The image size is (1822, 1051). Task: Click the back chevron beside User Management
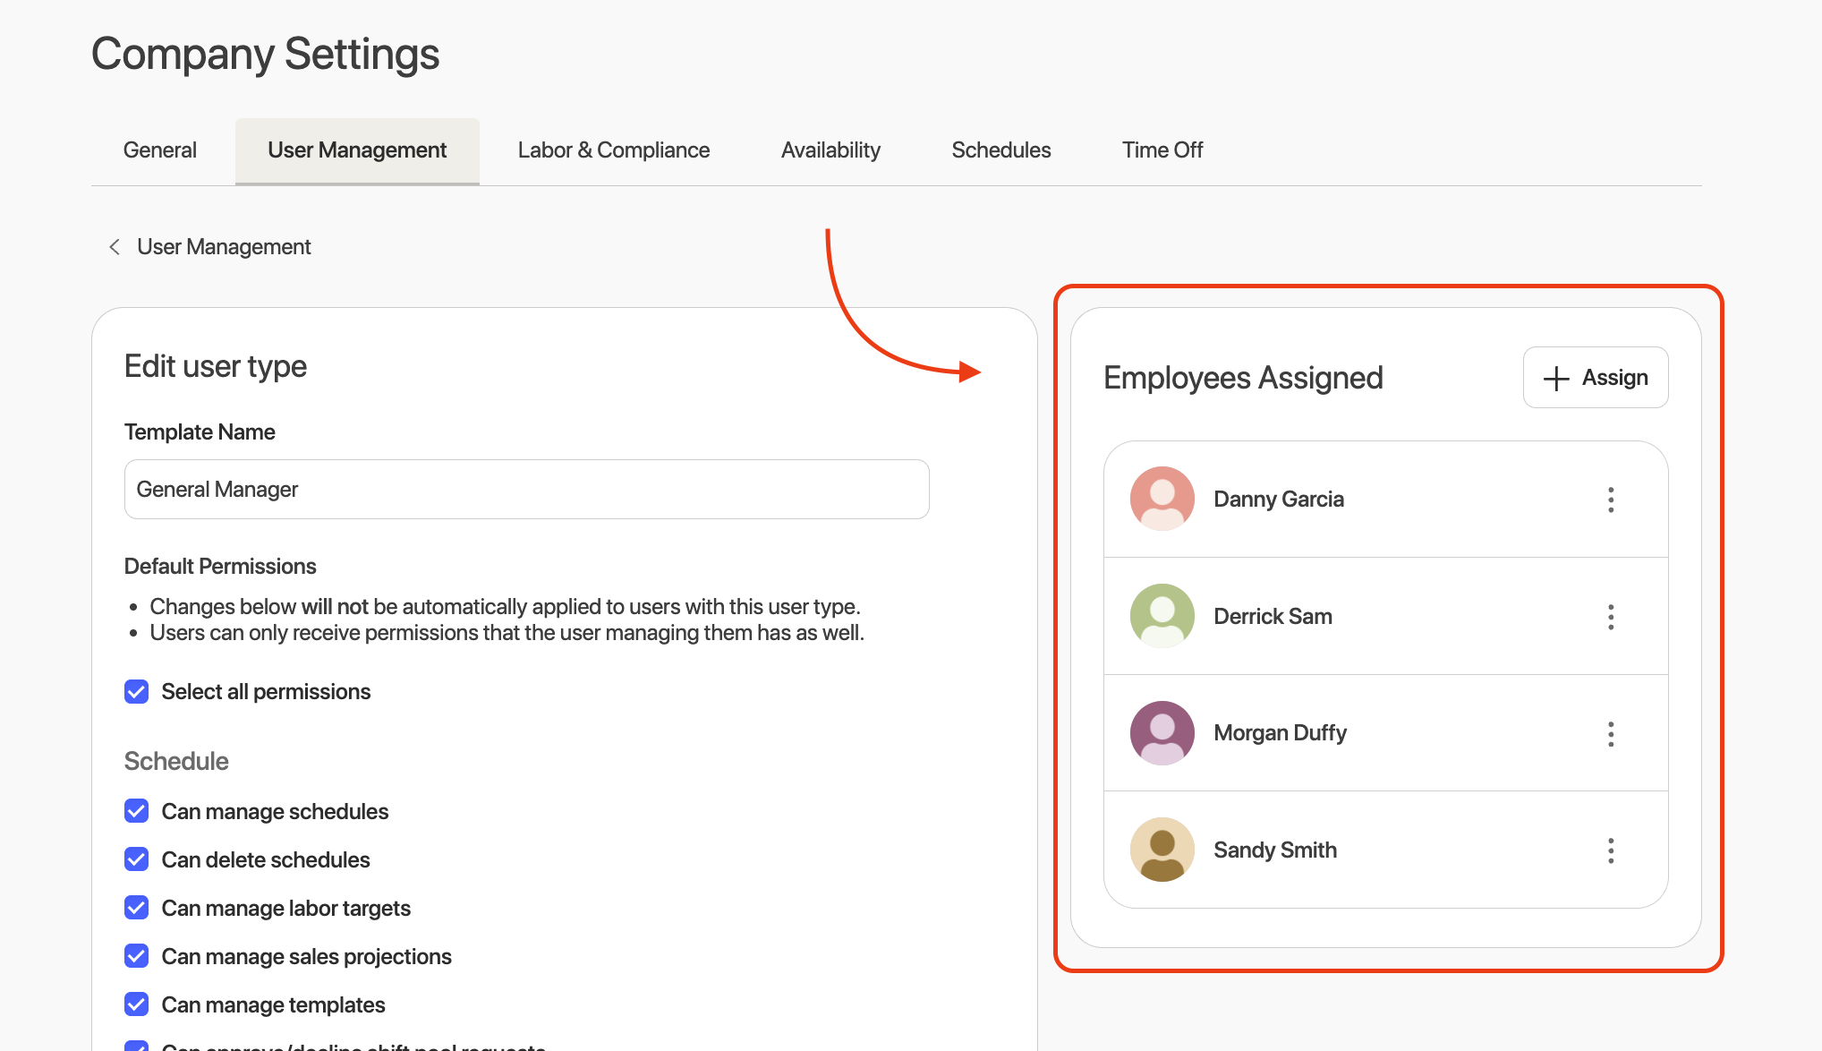tap(115, 247)
